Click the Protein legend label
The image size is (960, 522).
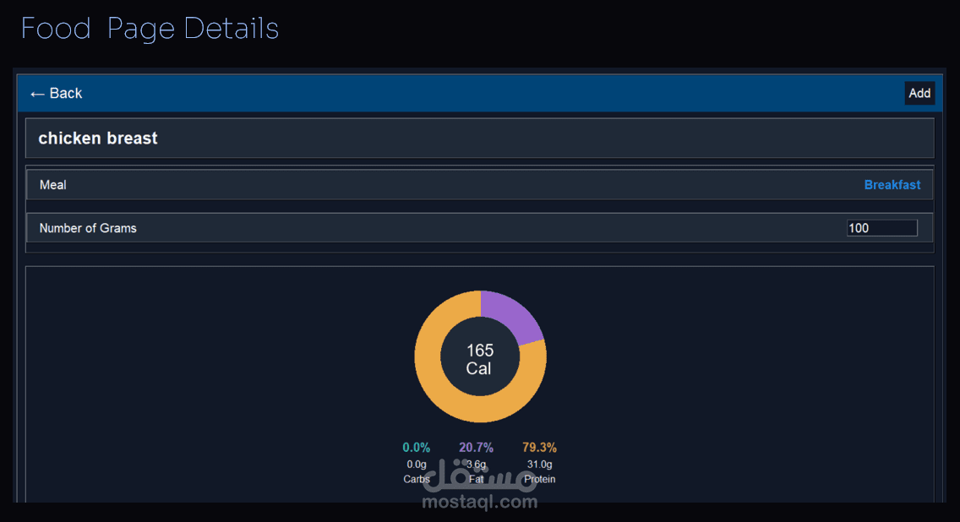pos(539,479)
